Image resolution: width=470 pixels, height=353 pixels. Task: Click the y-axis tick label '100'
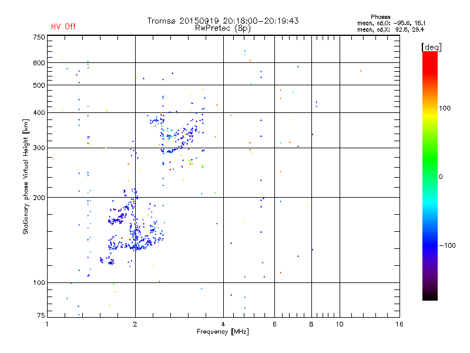(39, 283)
